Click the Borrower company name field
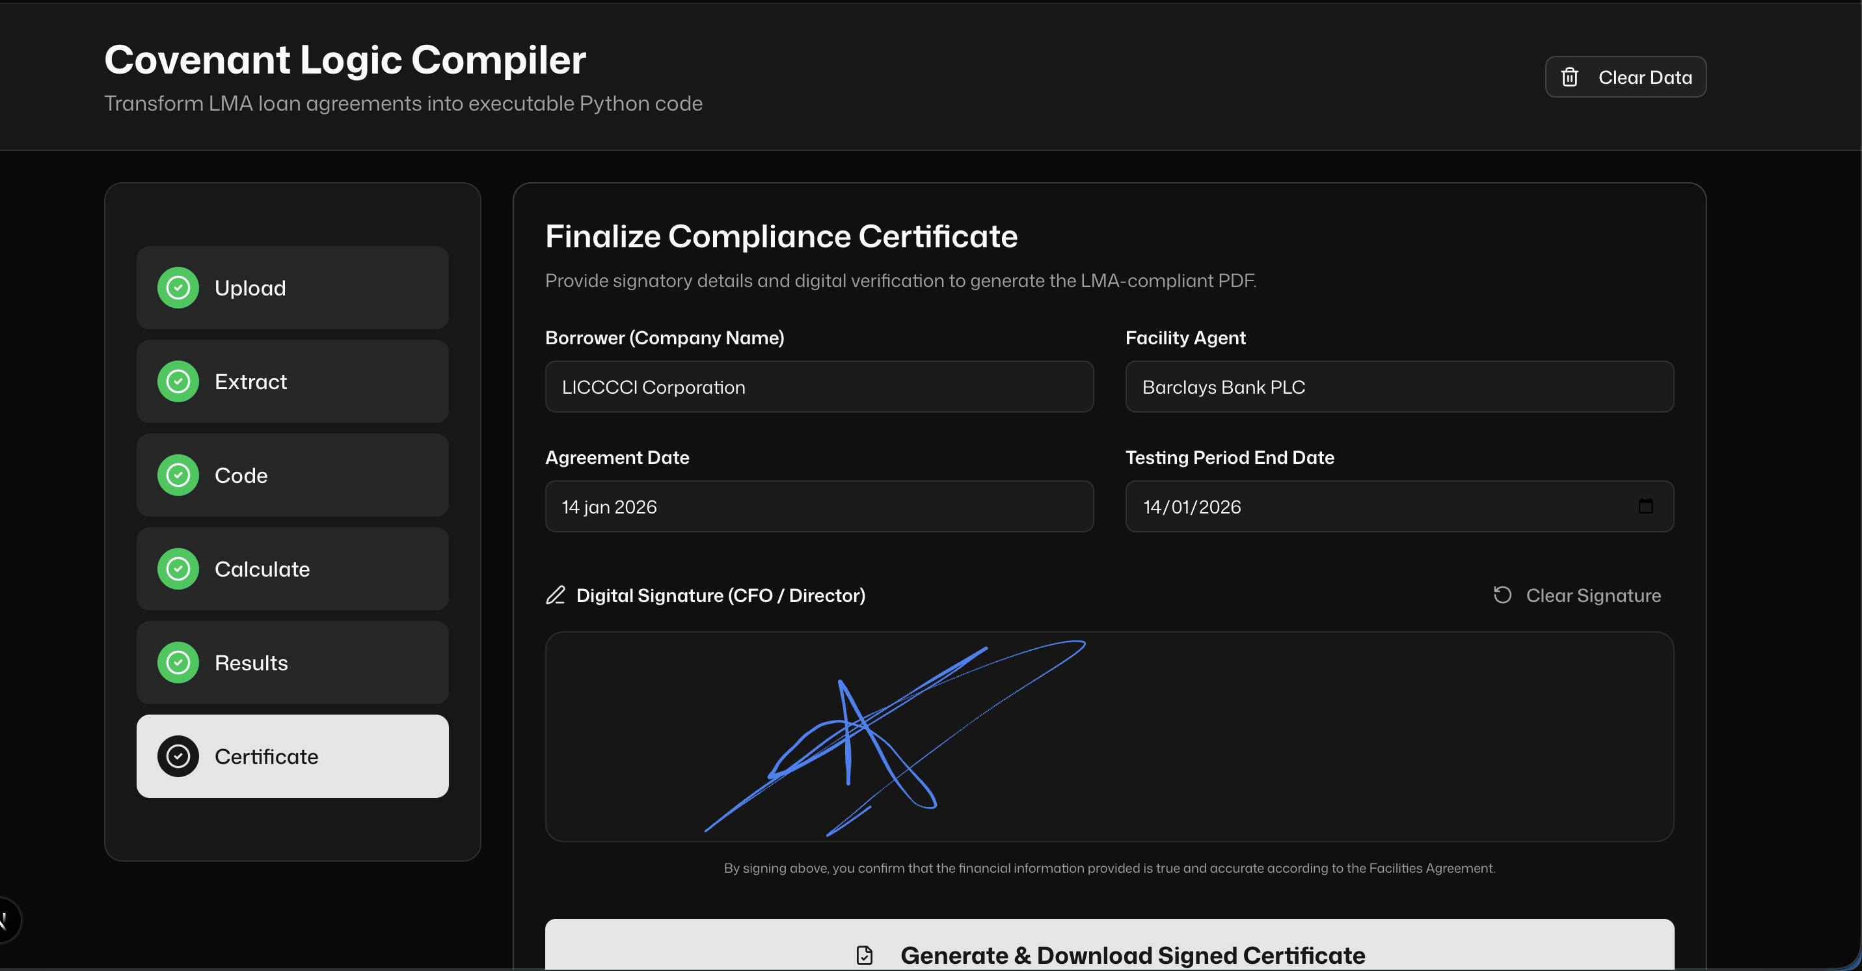 pyautogui.click(x=818, y=387)
